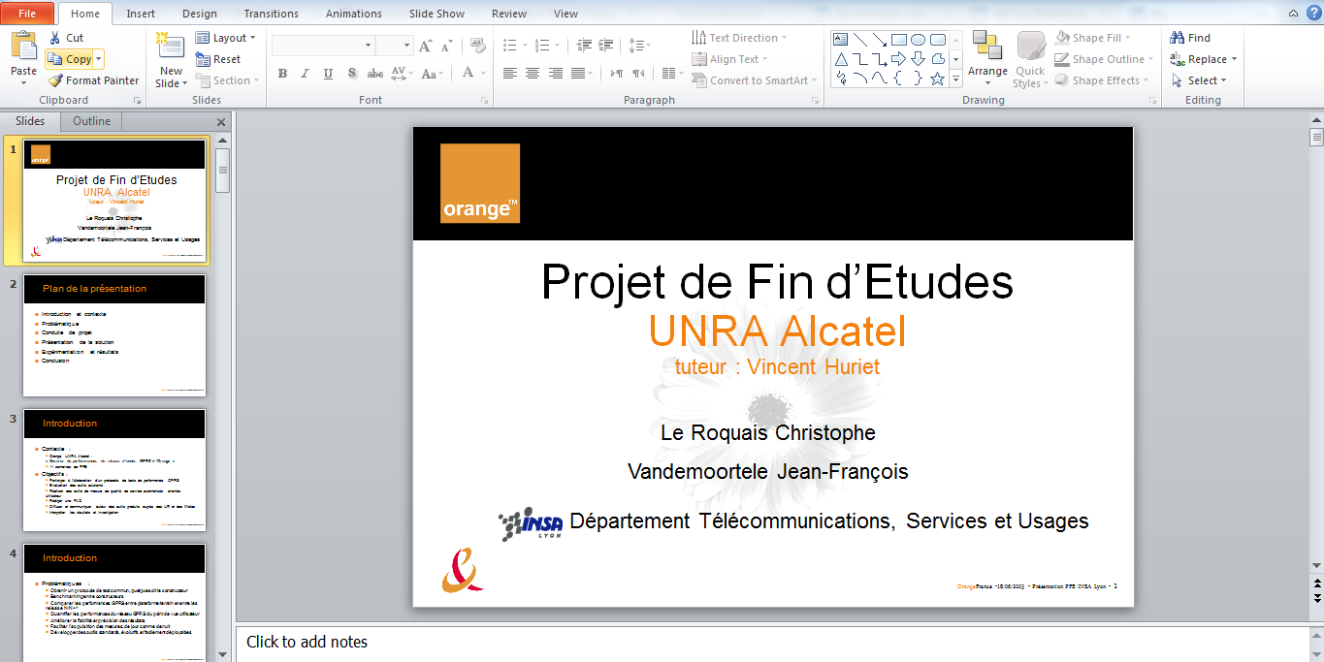This screenshot has height=662, width=1324.
Task: Click the Paste clipboard icon
Action: click(x=23, y=46)
